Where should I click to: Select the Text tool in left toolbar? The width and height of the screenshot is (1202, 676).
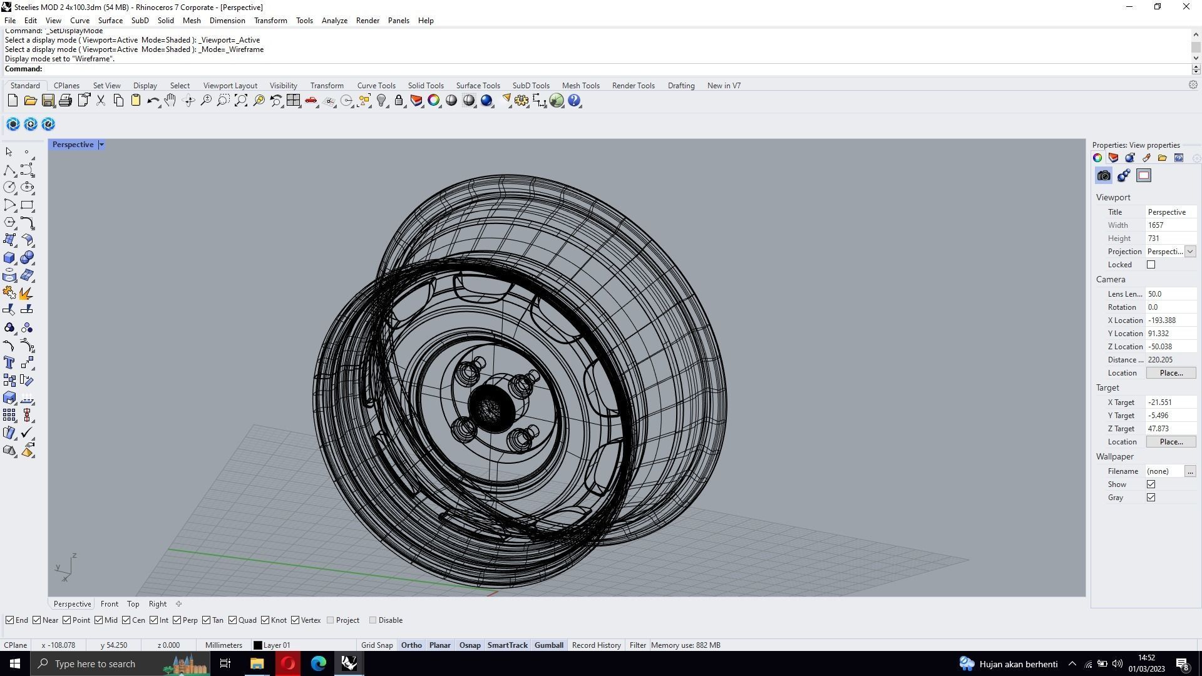[x=9, y=363]
